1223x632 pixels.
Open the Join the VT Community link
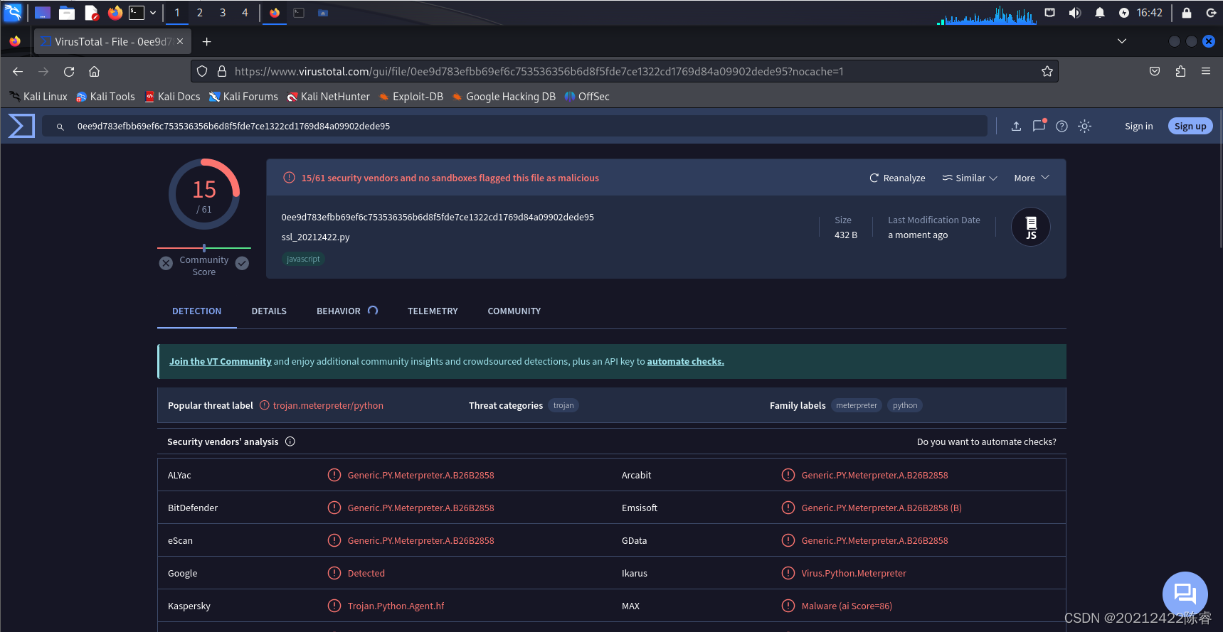(x=221, y=361)
